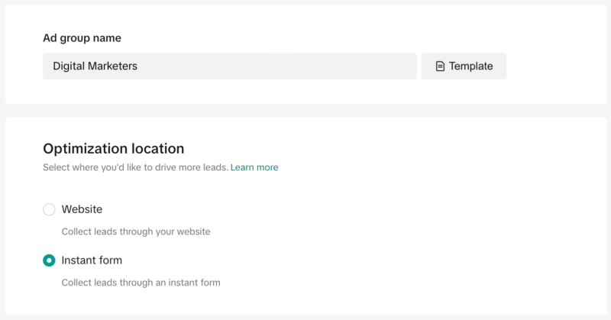
Task: Click the Ad group name label
Action: click(82, 38)
